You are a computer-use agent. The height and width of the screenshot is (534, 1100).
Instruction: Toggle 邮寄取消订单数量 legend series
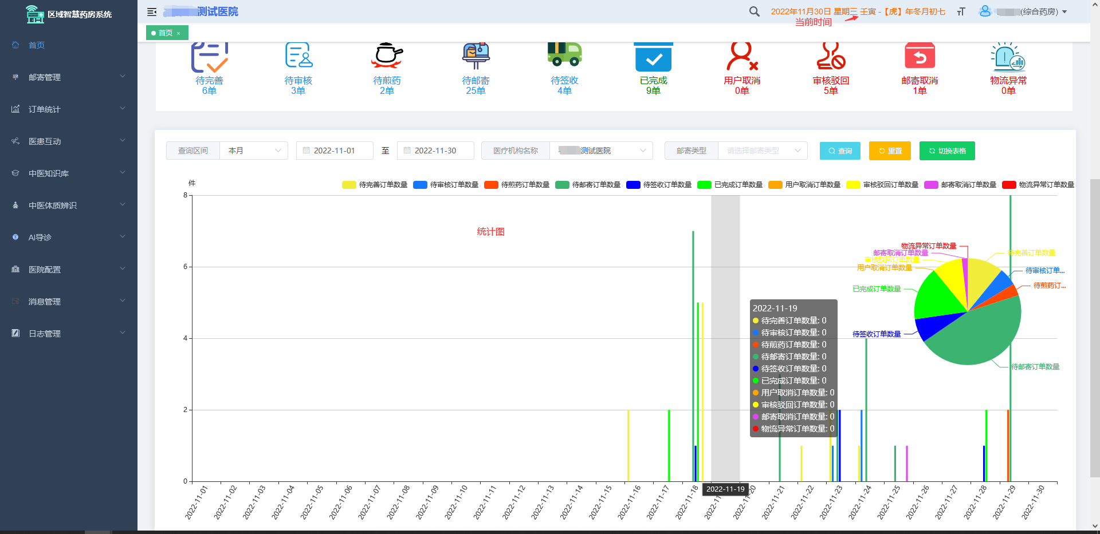pos(960,184)
